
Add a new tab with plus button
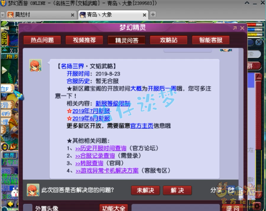click(153, 15)
